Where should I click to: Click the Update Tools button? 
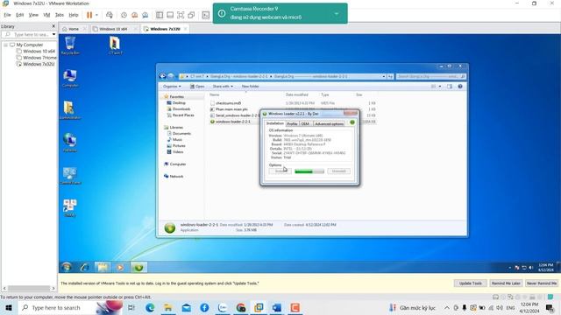470,283
